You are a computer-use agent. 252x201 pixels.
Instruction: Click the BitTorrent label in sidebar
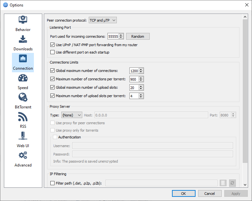pos(23,107)
